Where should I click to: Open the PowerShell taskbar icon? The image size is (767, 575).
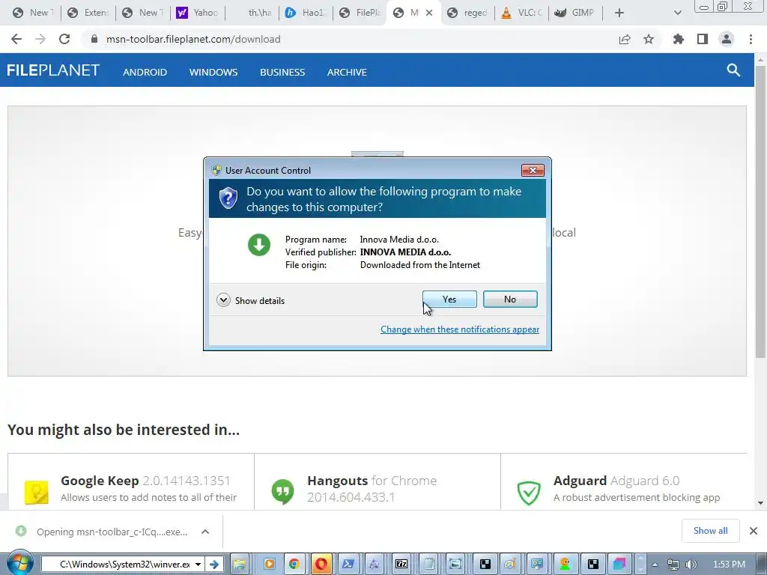pyautogui.click(x=348, y=565)
